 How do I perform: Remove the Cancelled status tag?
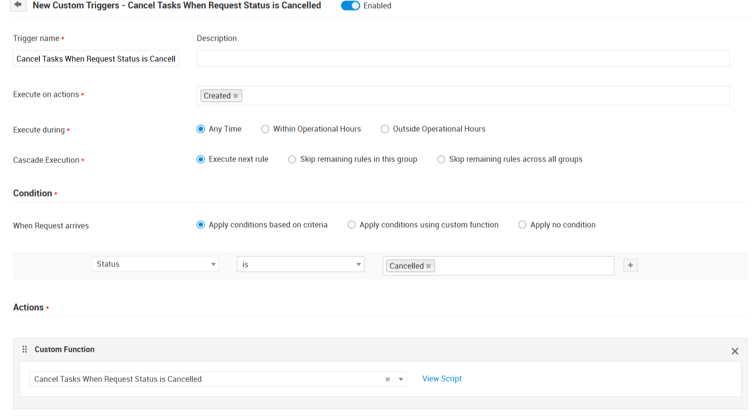[429, 266]
